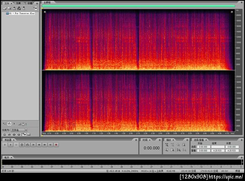
Task: Click Zoom In Vertically icon
Action: click(178, 150)
